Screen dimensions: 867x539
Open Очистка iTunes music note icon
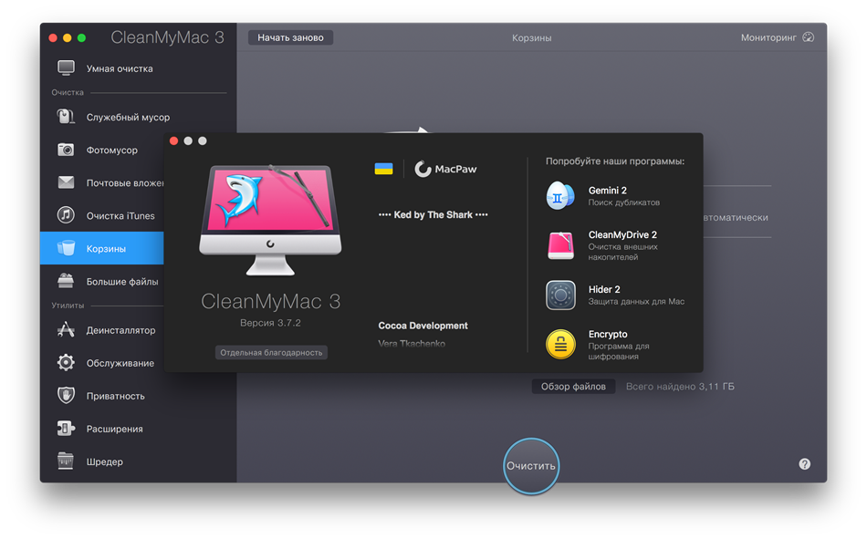coord(66,215)
